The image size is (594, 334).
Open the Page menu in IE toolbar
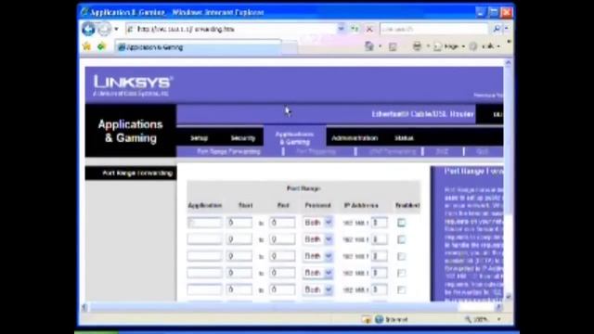tap(449, 46)
